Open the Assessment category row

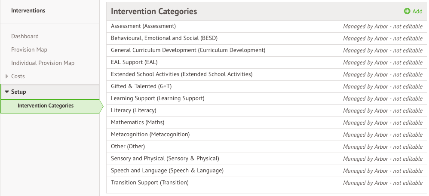coord(143,26)
